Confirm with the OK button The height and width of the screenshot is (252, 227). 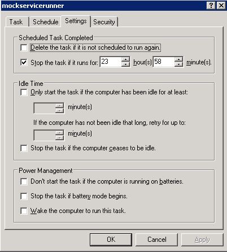111,240
